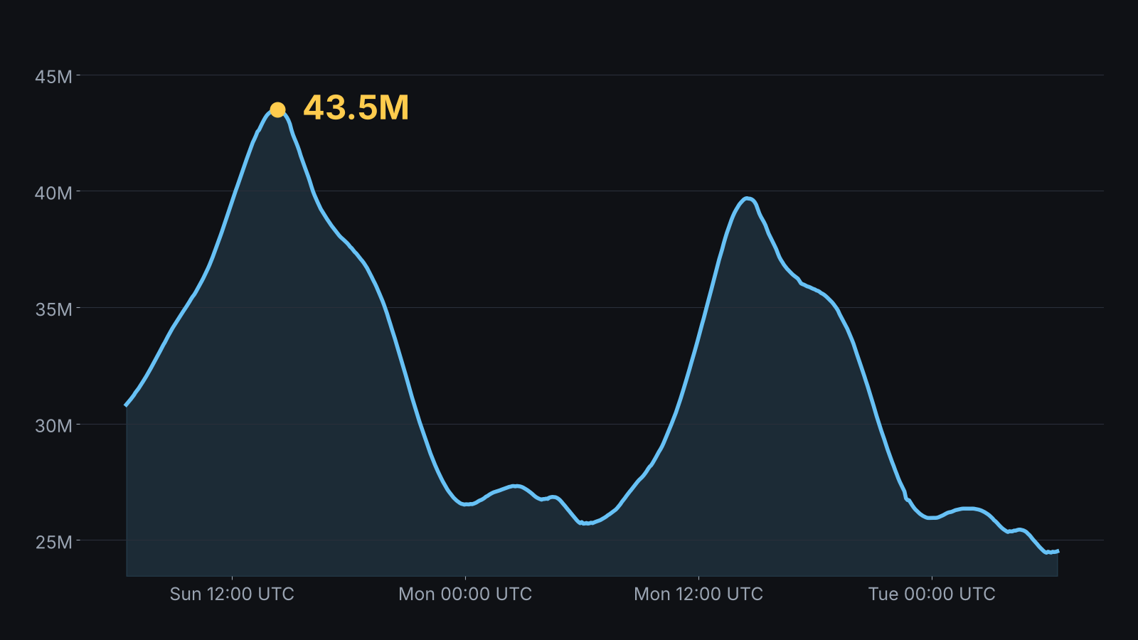Click the 45M y-axis label
The height and width of the screenshot is (640, 1138).
point(54,76)
